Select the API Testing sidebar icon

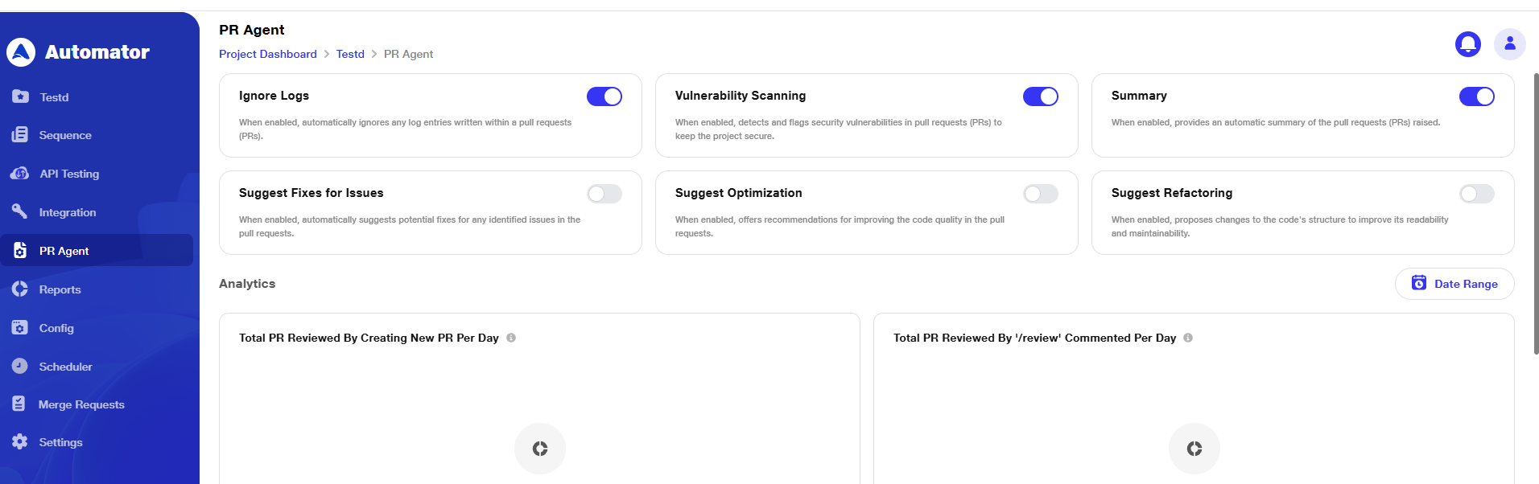20,173
